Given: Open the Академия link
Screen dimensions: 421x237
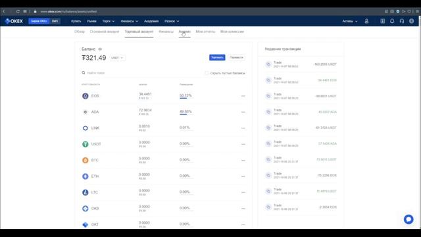Looking at the screenshot, I should [x=151, y=21].
